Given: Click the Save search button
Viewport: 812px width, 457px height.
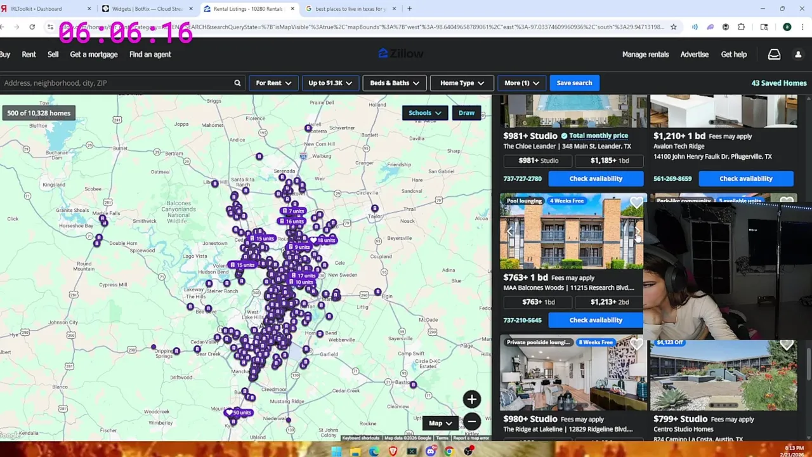Looking at the screenshot, I should pos(574,83).
